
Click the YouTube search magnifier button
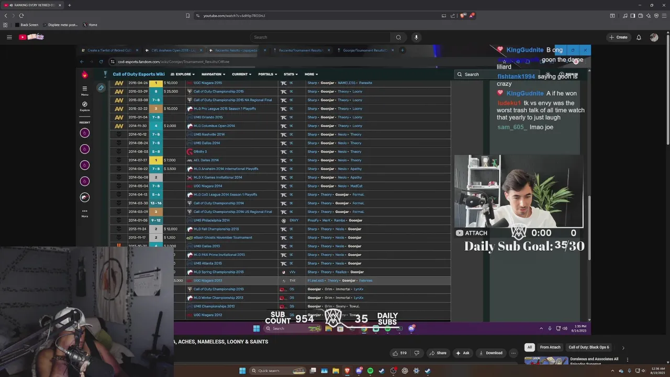pyautogui.click(x=398, y=37)
